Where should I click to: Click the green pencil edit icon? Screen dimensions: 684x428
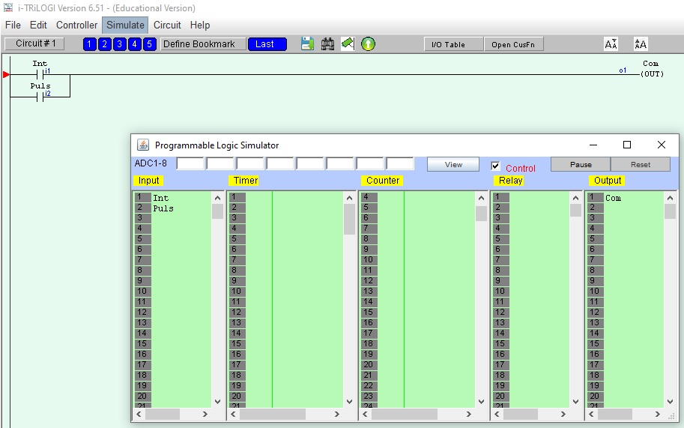point(348,44)
